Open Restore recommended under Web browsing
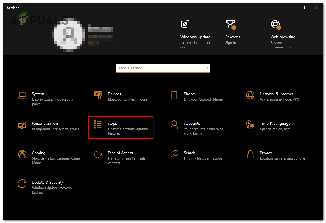Viewport: 326px width, 223px height. tap(281, 45)
